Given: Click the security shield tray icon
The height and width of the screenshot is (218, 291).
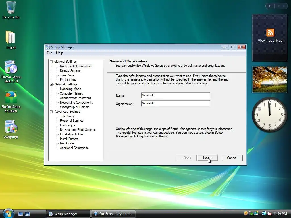Looking at the screenshot, I should (x=246, y=213).
